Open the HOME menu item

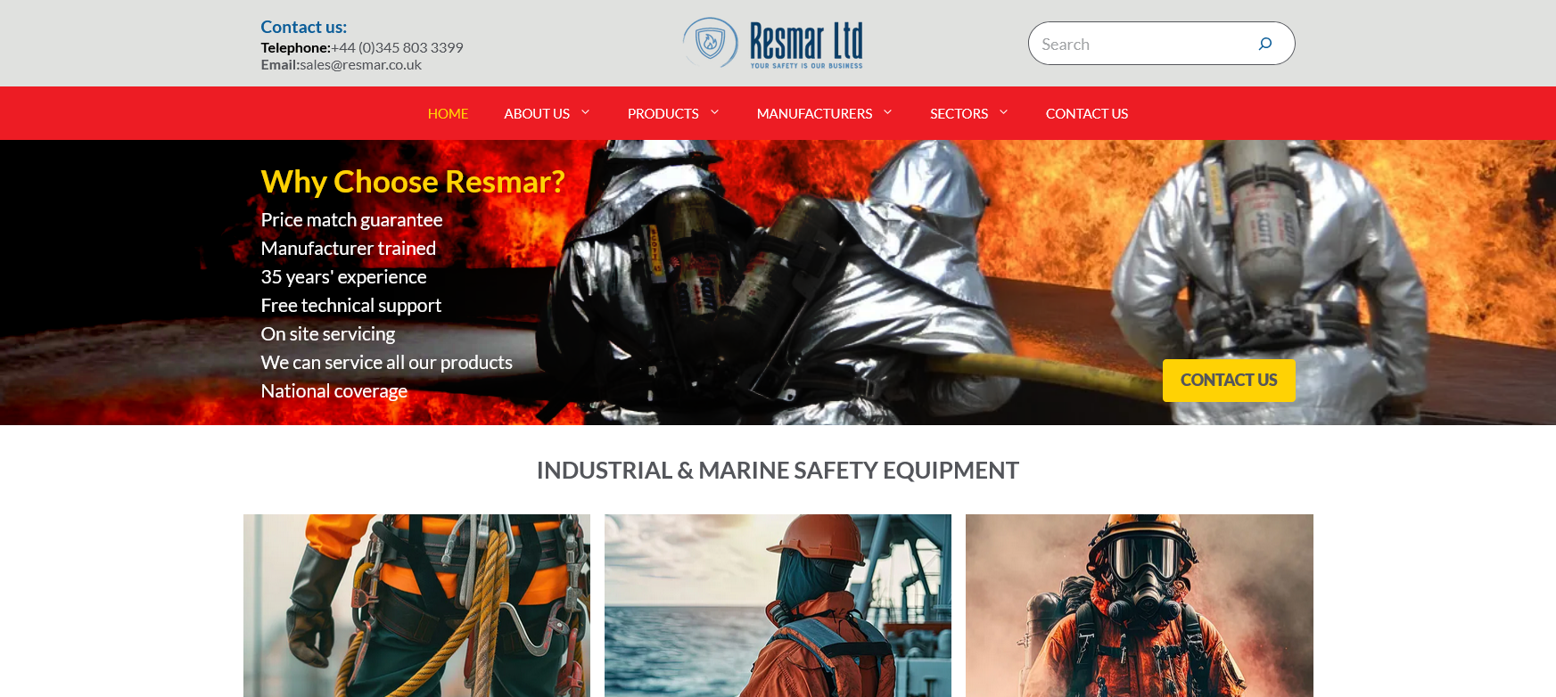[448, 113]
